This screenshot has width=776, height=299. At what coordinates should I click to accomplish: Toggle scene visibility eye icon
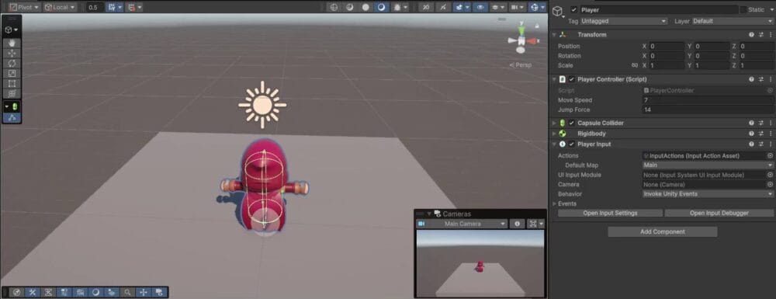pos(480,8)
